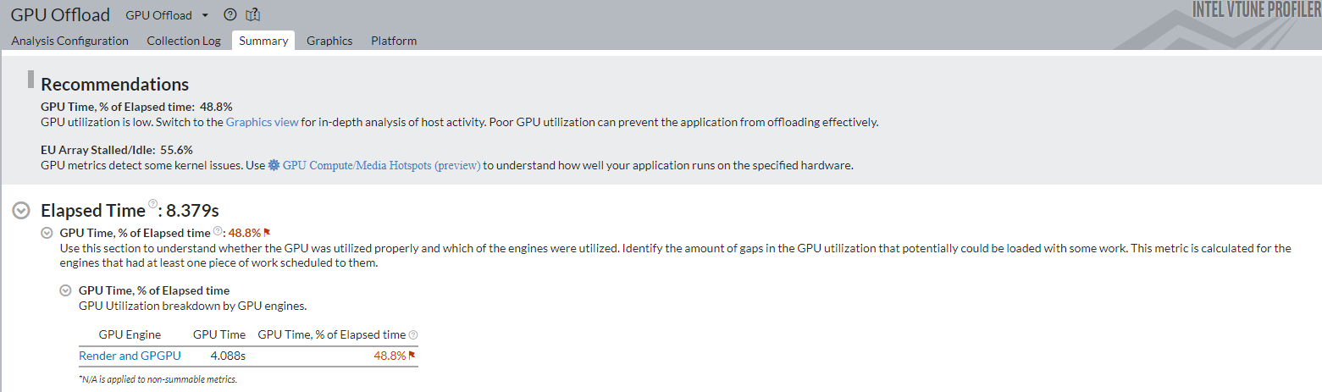Collapse the GPU engines breakdown subsection
The width and height of the screenshot is (1322, 392).
tap(66, 290)
